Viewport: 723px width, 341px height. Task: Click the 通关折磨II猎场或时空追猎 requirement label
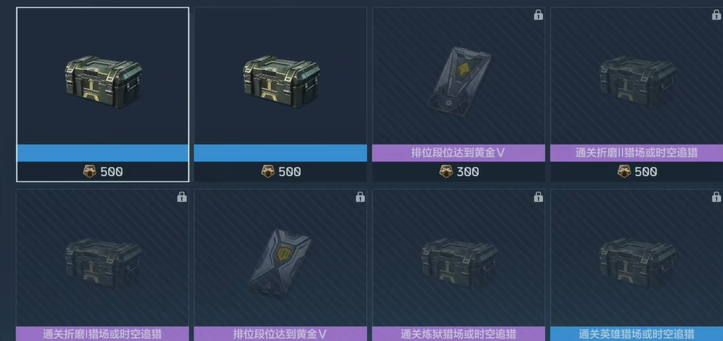pyautogui.click(x=636, y=153)
